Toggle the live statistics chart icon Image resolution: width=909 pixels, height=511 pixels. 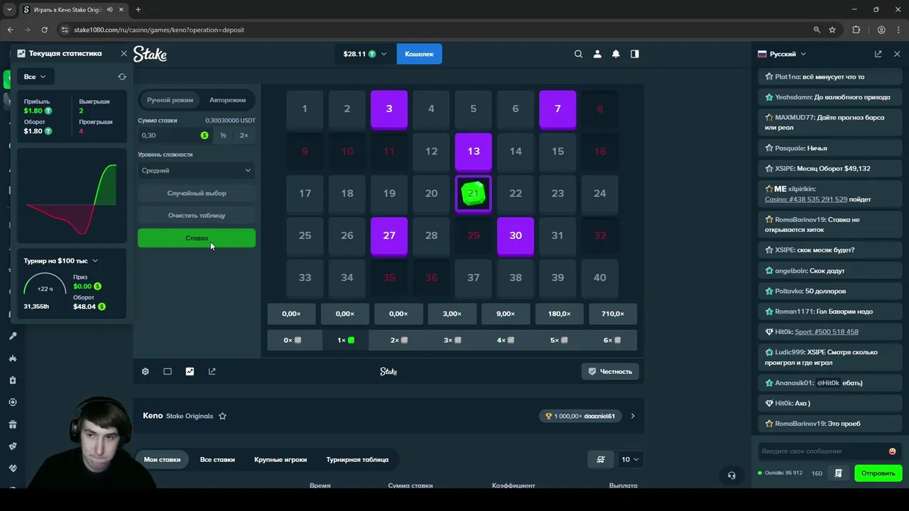[190, 371]
